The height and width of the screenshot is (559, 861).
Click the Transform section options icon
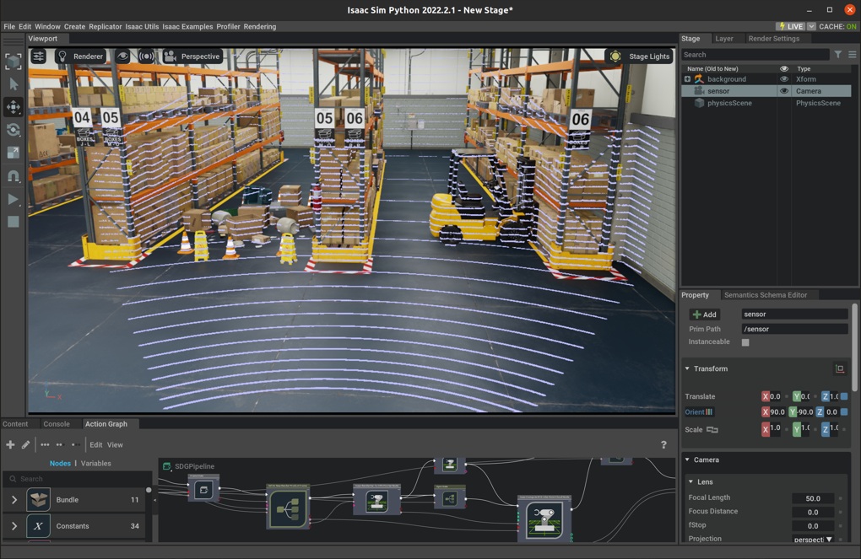point(840,368)
